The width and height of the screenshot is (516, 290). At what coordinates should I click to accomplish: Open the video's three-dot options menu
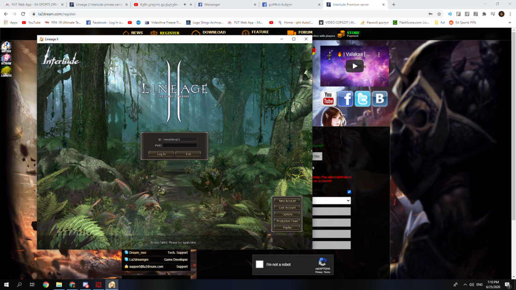pos(379,54)
